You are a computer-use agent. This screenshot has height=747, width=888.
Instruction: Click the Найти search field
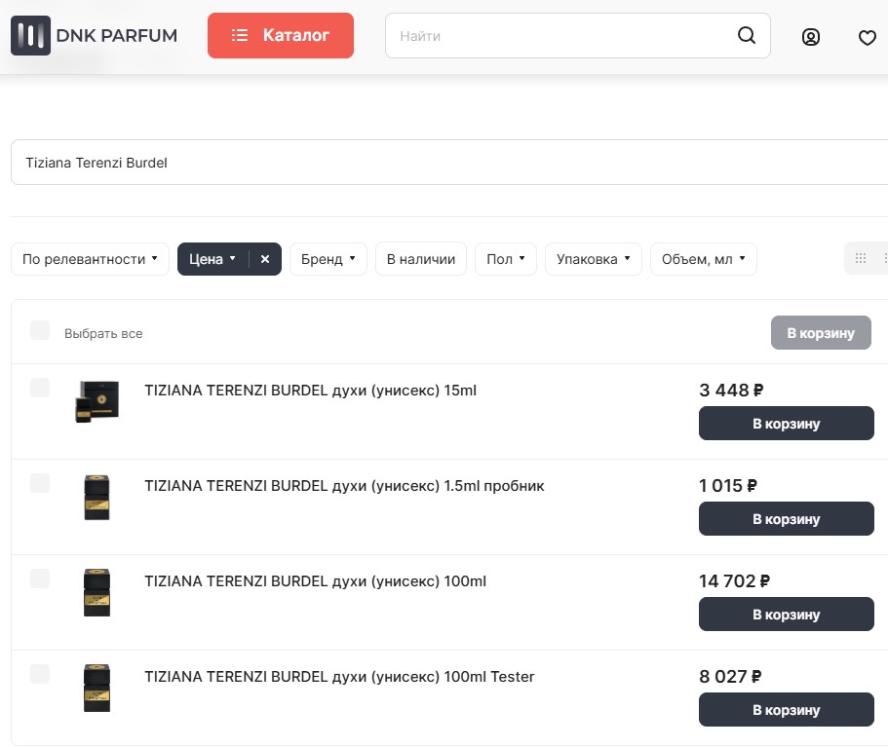[578, 36]
